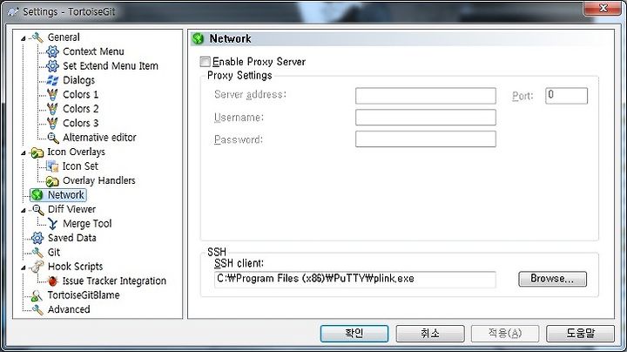Click the Username input field
627x352 pixels.
click(x=426, y=118)
